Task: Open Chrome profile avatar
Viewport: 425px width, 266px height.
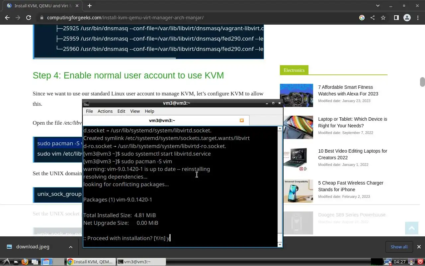Action: (x=407, y=18)
